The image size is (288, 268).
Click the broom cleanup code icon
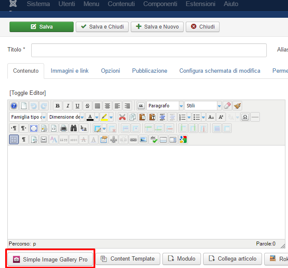(237, 106)
